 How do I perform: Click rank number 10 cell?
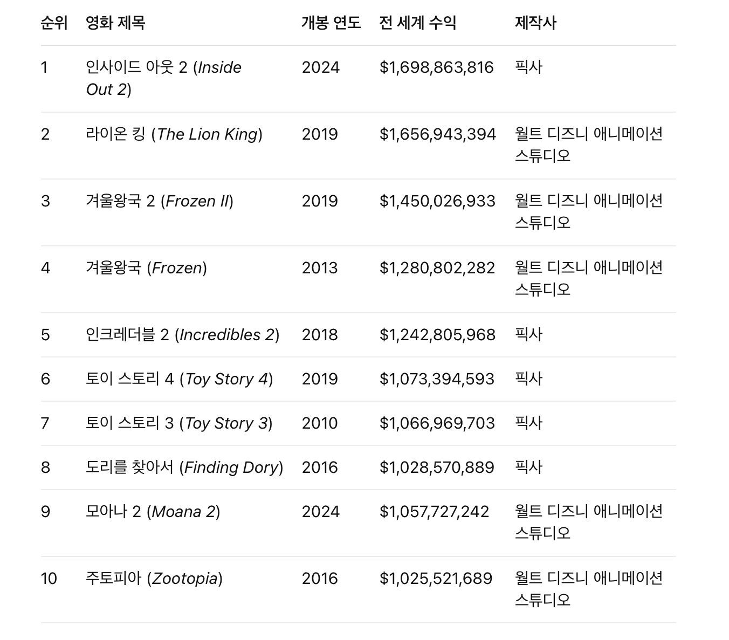click(49, 579)
